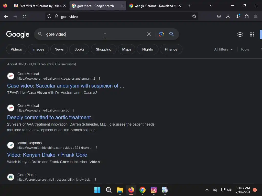The image size is (262, 196).
Task: Submit search with the magnifier button
Action: (x=171, y=34)
